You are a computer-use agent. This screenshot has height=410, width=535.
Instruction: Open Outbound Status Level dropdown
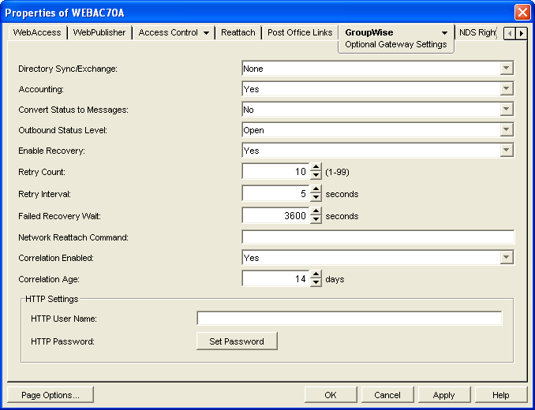coord(507,130)
